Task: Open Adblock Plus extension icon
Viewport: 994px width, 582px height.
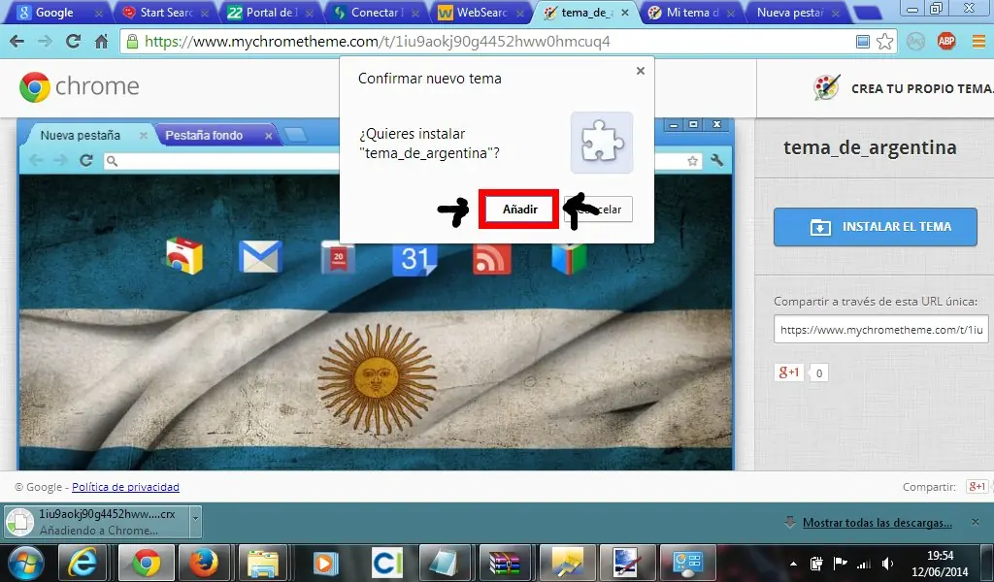Action: point(945,42)
